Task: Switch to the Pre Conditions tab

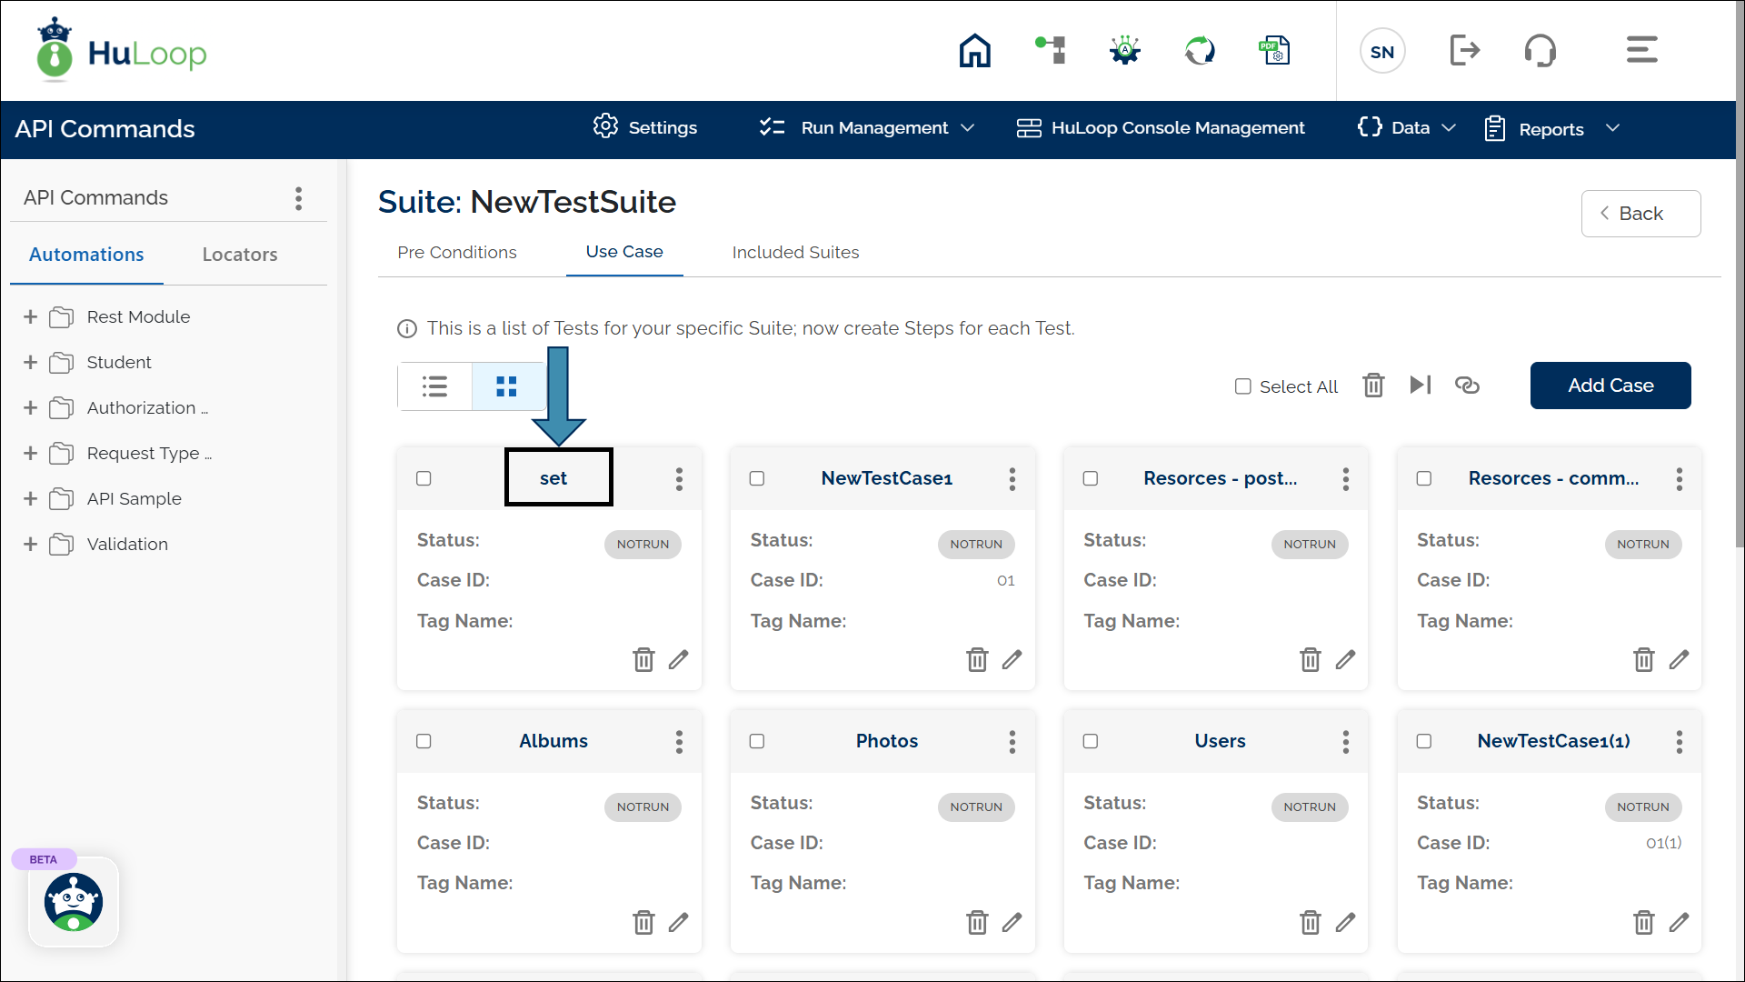Action: click(456, 253)
